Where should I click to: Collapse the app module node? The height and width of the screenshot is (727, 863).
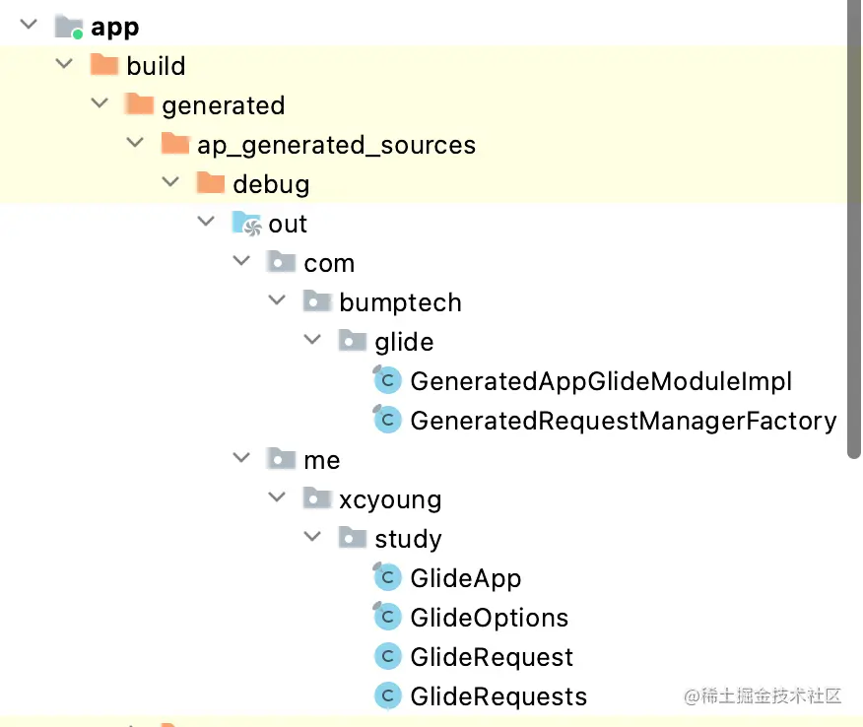(28, 25)
